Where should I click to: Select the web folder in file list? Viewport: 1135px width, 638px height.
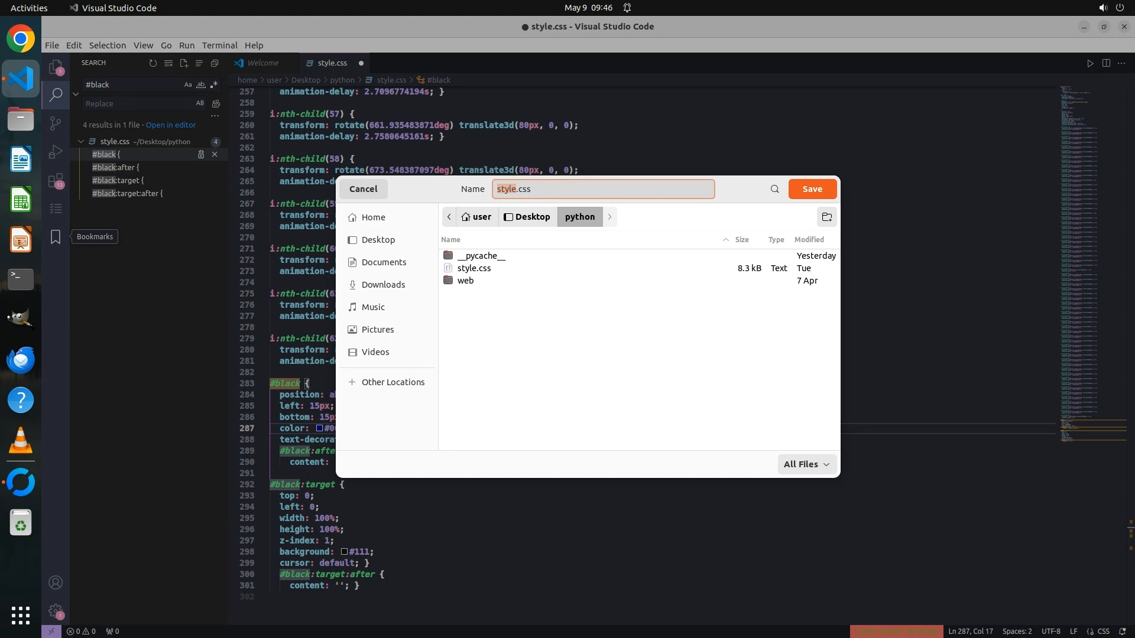pyautogui.click(x=465, y=281)
